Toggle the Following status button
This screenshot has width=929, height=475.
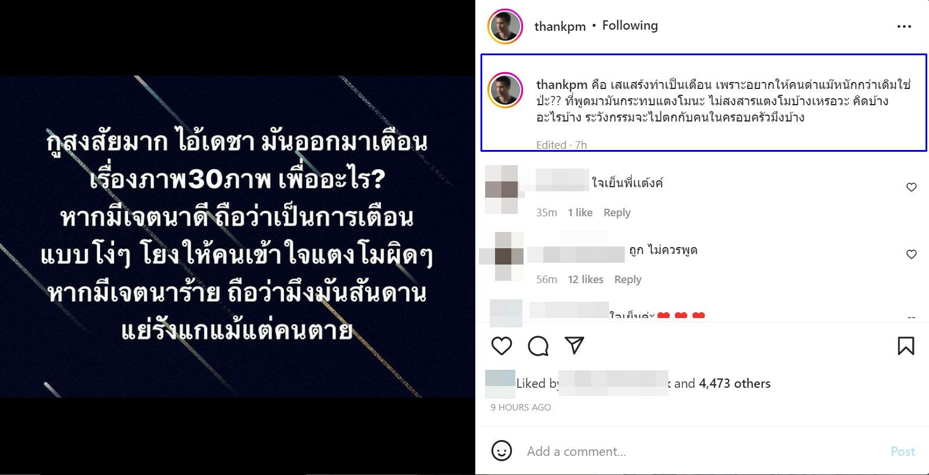630,26
